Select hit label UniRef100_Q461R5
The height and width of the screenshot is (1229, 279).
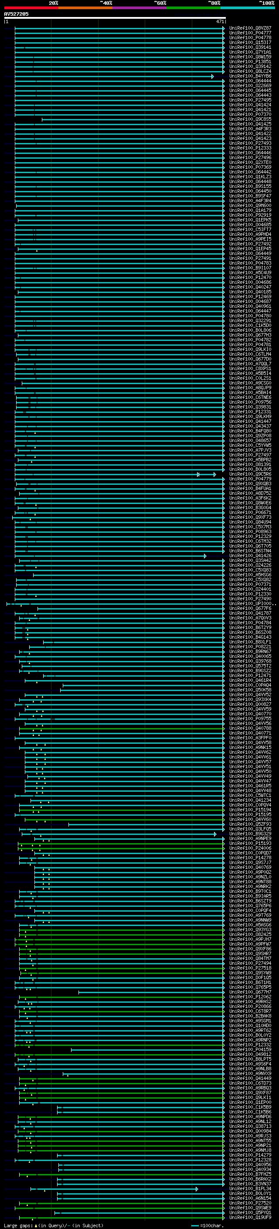pyautogui.click(x=250, y=786)
